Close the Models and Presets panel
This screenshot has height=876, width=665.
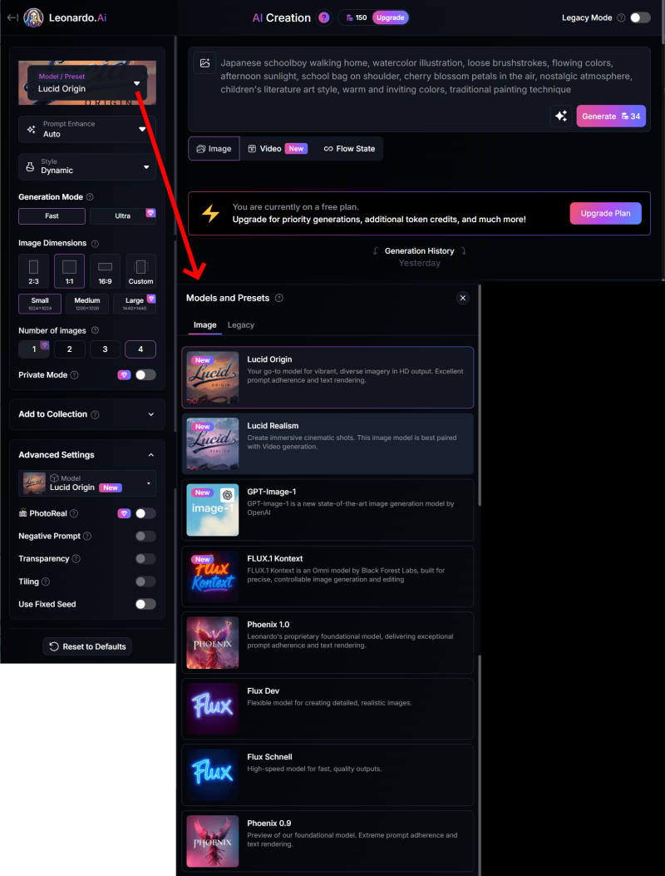pyautogui.click(x=463, y=298)
